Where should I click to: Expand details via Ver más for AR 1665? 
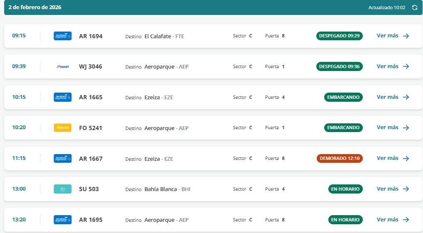[x=393, y=97]
